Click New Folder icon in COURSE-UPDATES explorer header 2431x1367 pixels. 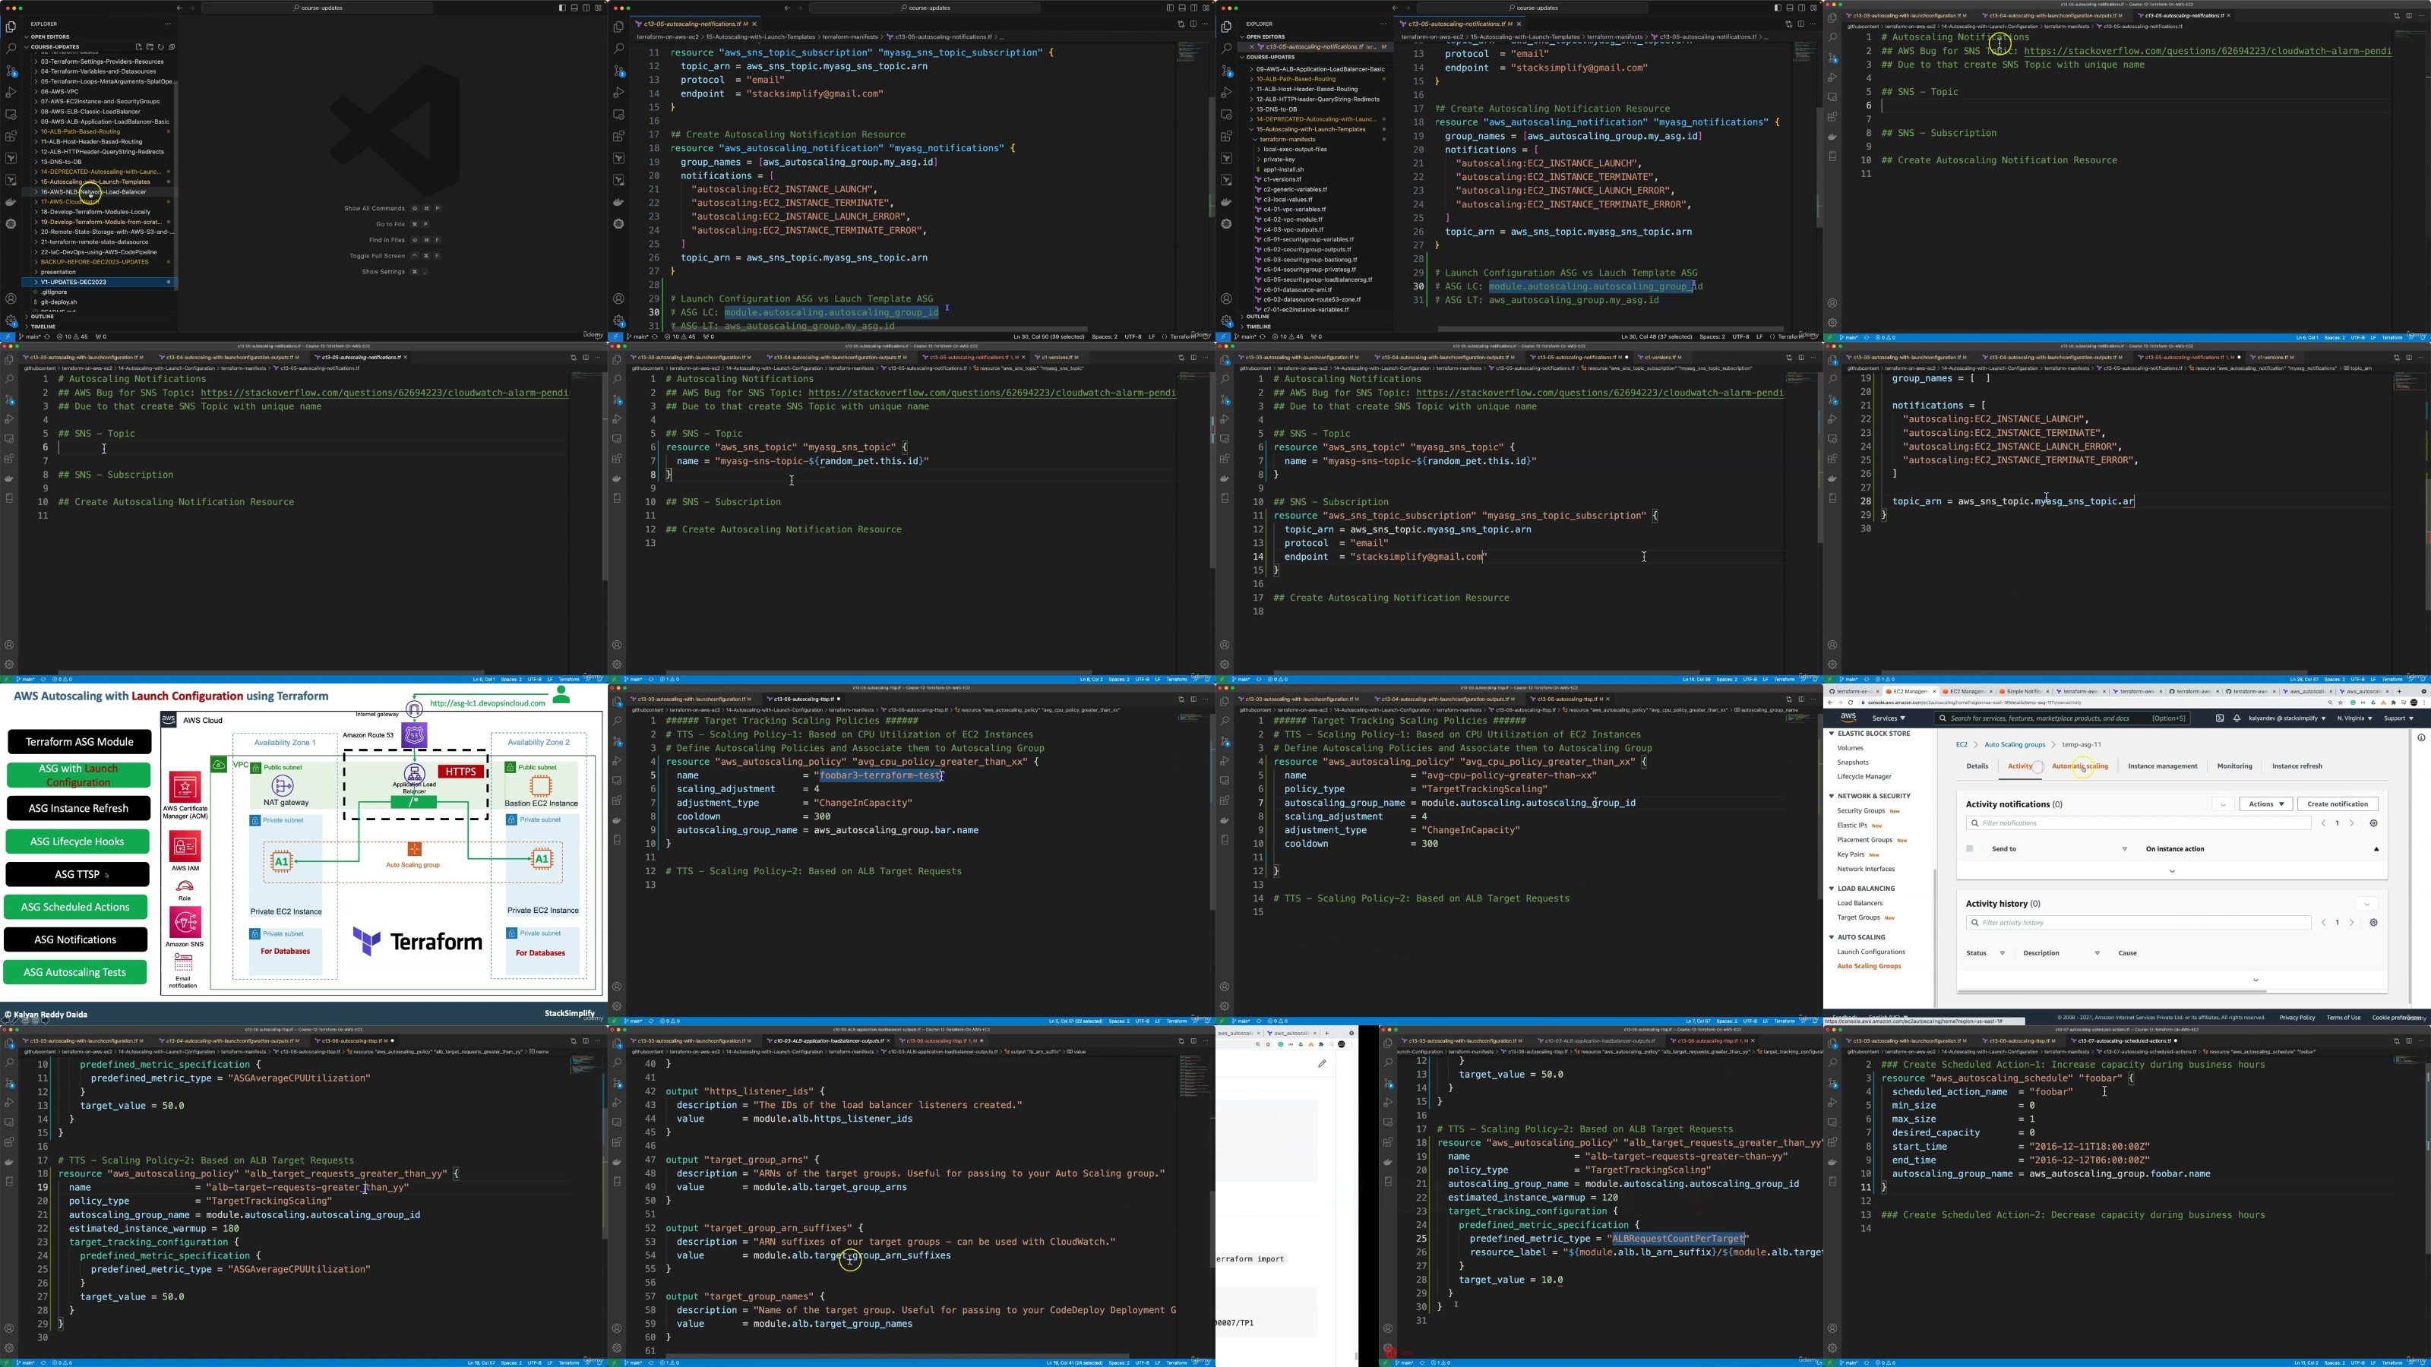click(149, 46)
